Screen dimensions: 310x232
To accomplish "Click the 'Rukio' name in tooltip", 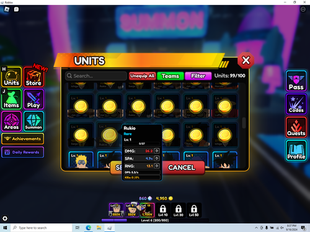I will [130, 128].
